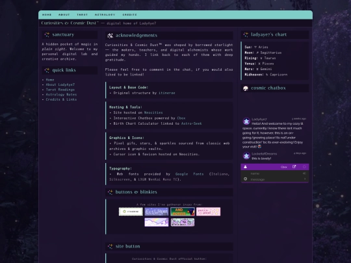Open the Google Fonts link under Typography
The width and height of the screenshot is (351, 263).
point(189,174)
